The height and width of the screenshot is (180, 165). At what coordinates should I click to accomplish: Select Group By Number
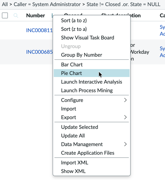click(92, 55)
